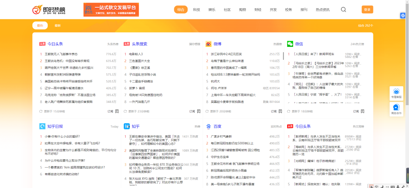Open the 娱乐 category tab
409x188 pixels.
(212, 9)
